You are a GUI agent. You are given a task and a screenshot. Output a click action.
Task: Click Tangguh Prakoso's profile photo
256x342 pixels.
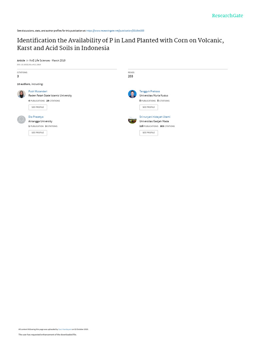(x=132, y=94)
